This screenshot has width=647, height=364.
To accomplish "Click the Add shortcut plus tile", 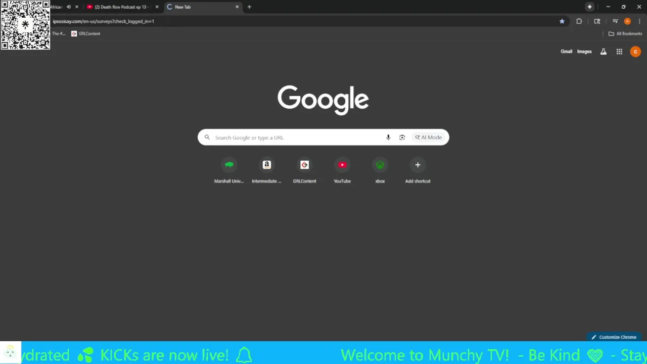I will click(x=418, y=171).
